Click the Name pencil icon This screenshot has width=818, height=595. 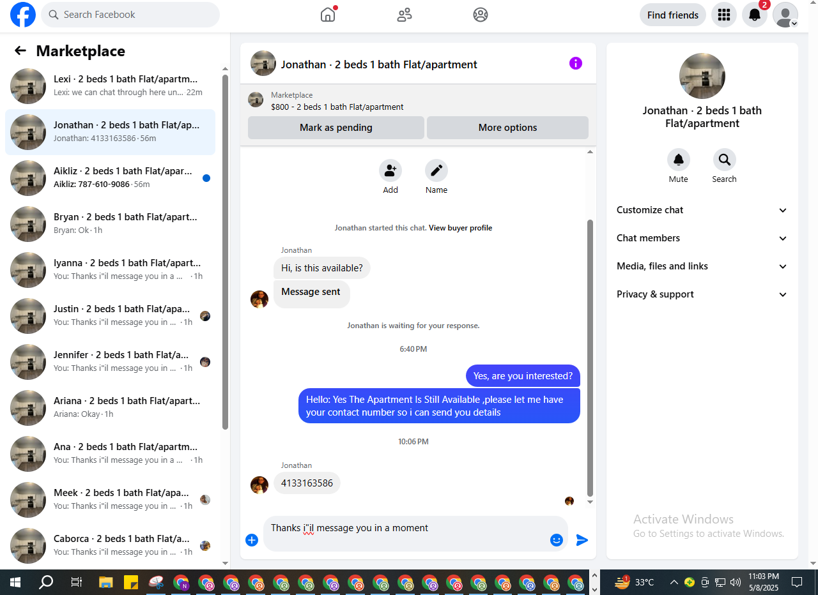pyautogui.click(x=436, y=170)
